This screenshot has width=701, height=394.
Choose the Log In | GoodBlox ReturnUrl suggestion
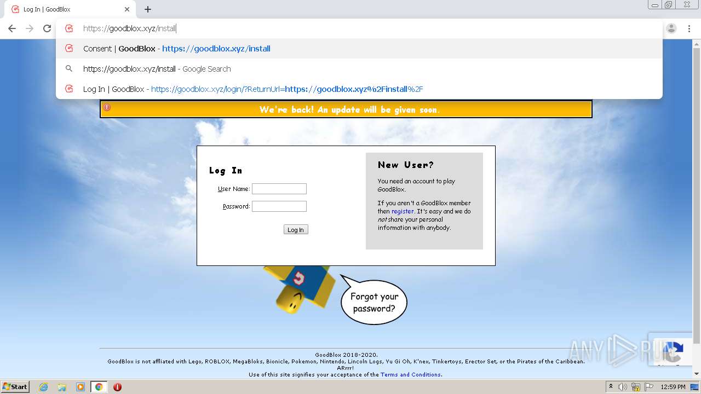359,89
